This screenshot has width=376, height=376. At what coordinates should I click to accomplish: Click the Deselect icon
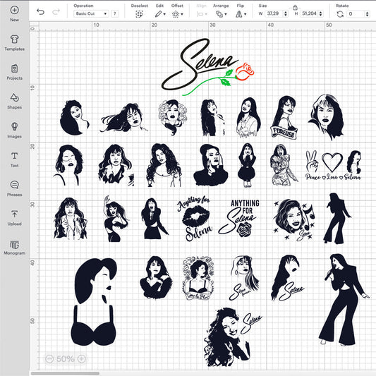pos(139,14)
